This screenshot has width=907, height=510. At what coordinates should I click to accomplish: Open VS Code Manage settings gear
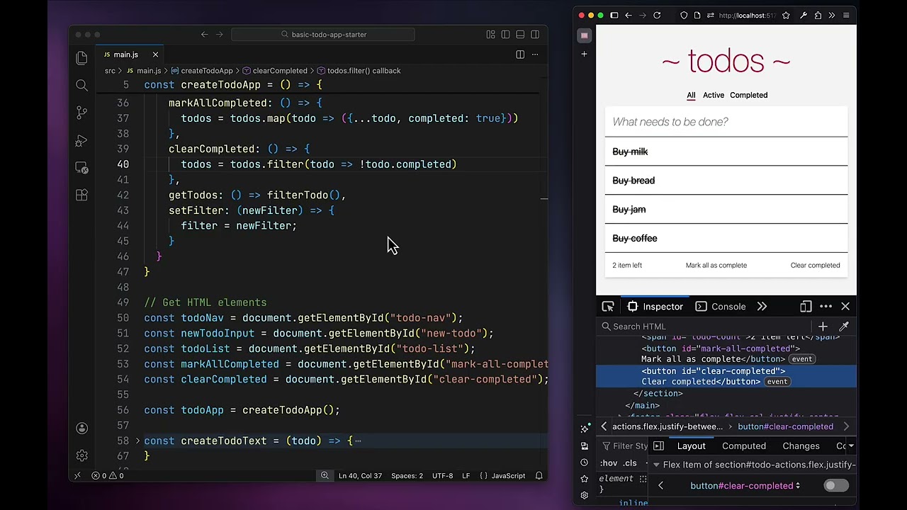[81, 455]
